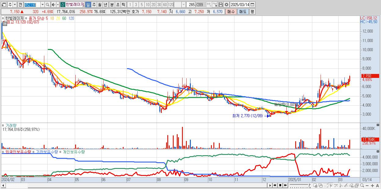381x189 pixels.
Task: Adjust the replay speed slider
Action: point(300,185)
